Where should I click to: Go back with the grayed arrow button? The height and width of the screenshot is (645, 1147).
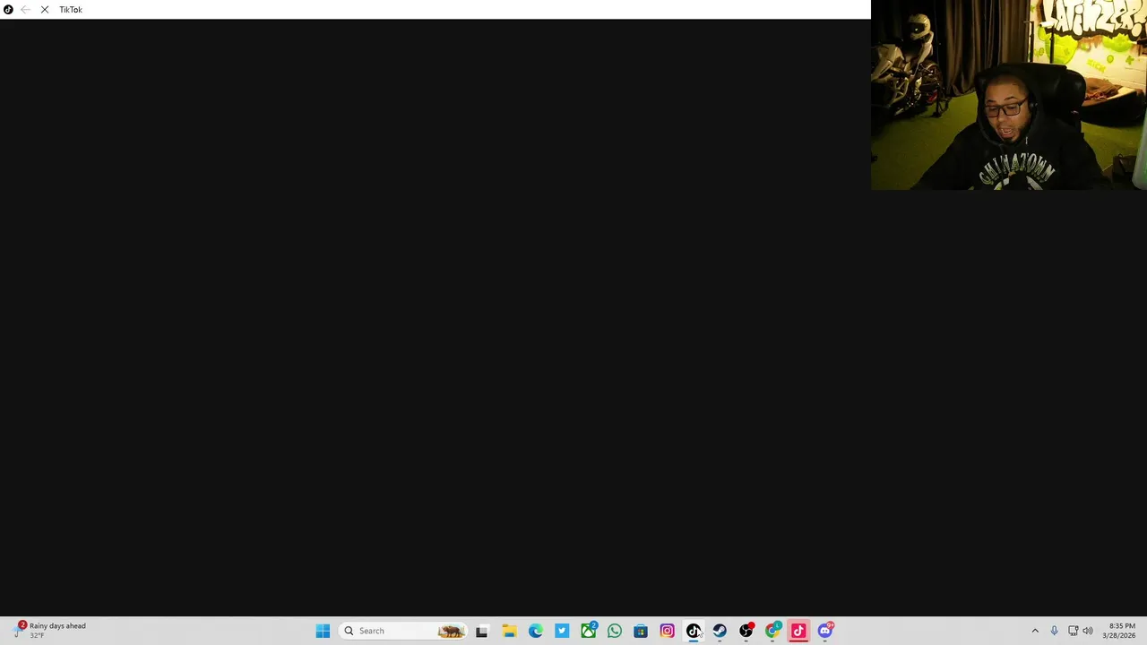pyautogui.click(x=25, y=10)
